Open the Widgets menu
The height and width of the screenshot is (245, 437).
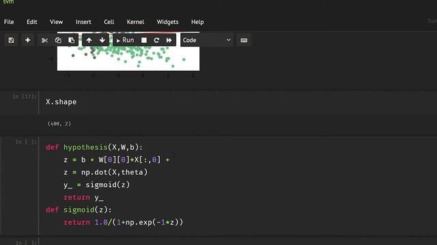[167, 22]
